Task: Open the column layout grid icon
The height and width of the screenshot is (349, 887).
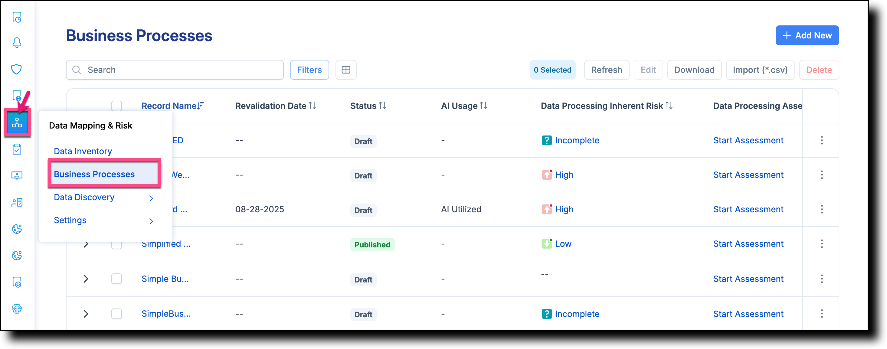Action: (x=346, y=70)
